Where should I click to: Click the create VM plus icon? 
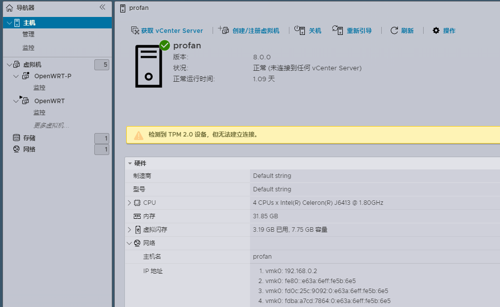click(x=224, y=30)
